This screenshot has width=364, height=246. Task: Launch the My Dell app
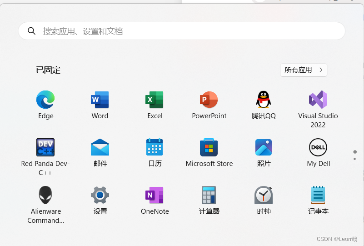(x=318, y=147)
